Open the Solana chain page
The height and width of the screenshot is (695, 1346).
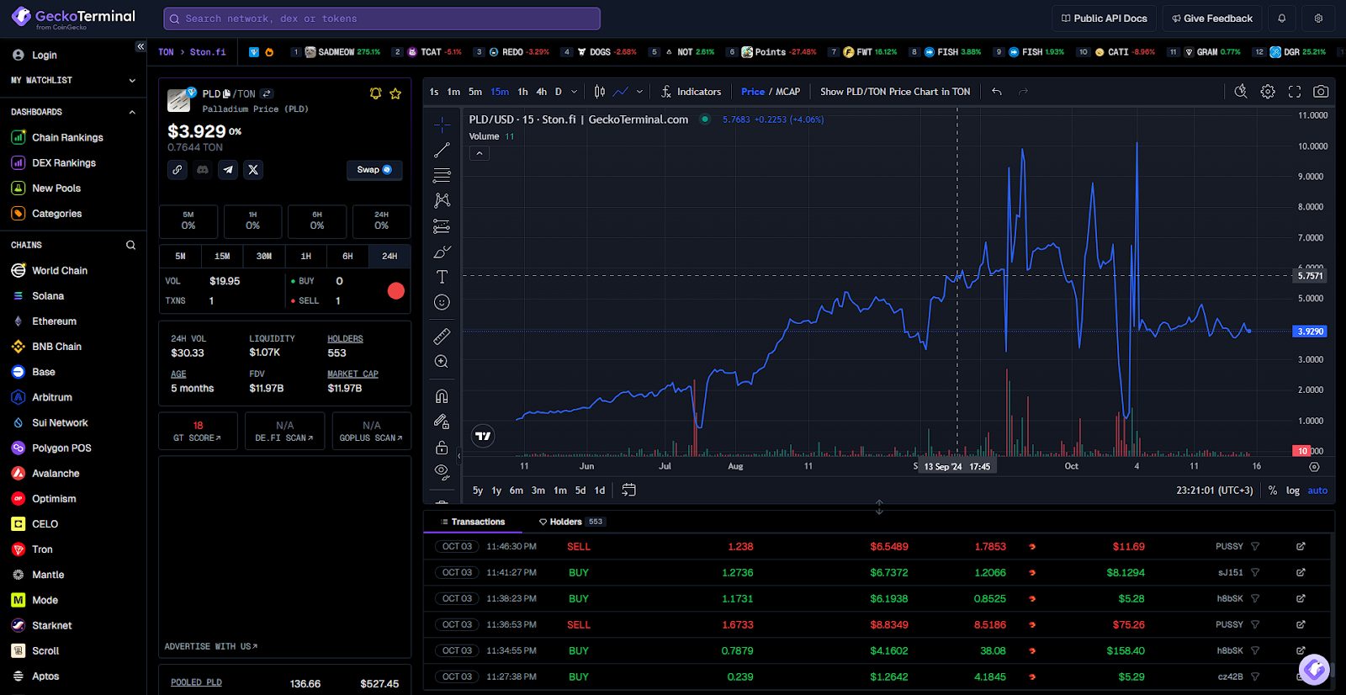pyautogui.click(x=48, y=296)
